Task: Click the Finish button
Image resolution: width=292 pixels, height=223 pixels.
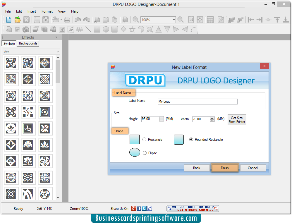Action: tap(225, 168)
